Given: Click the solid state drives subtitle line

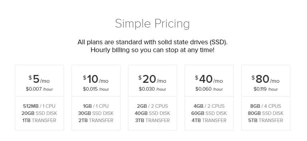Looking at the screenshot, I should (153, 42).
